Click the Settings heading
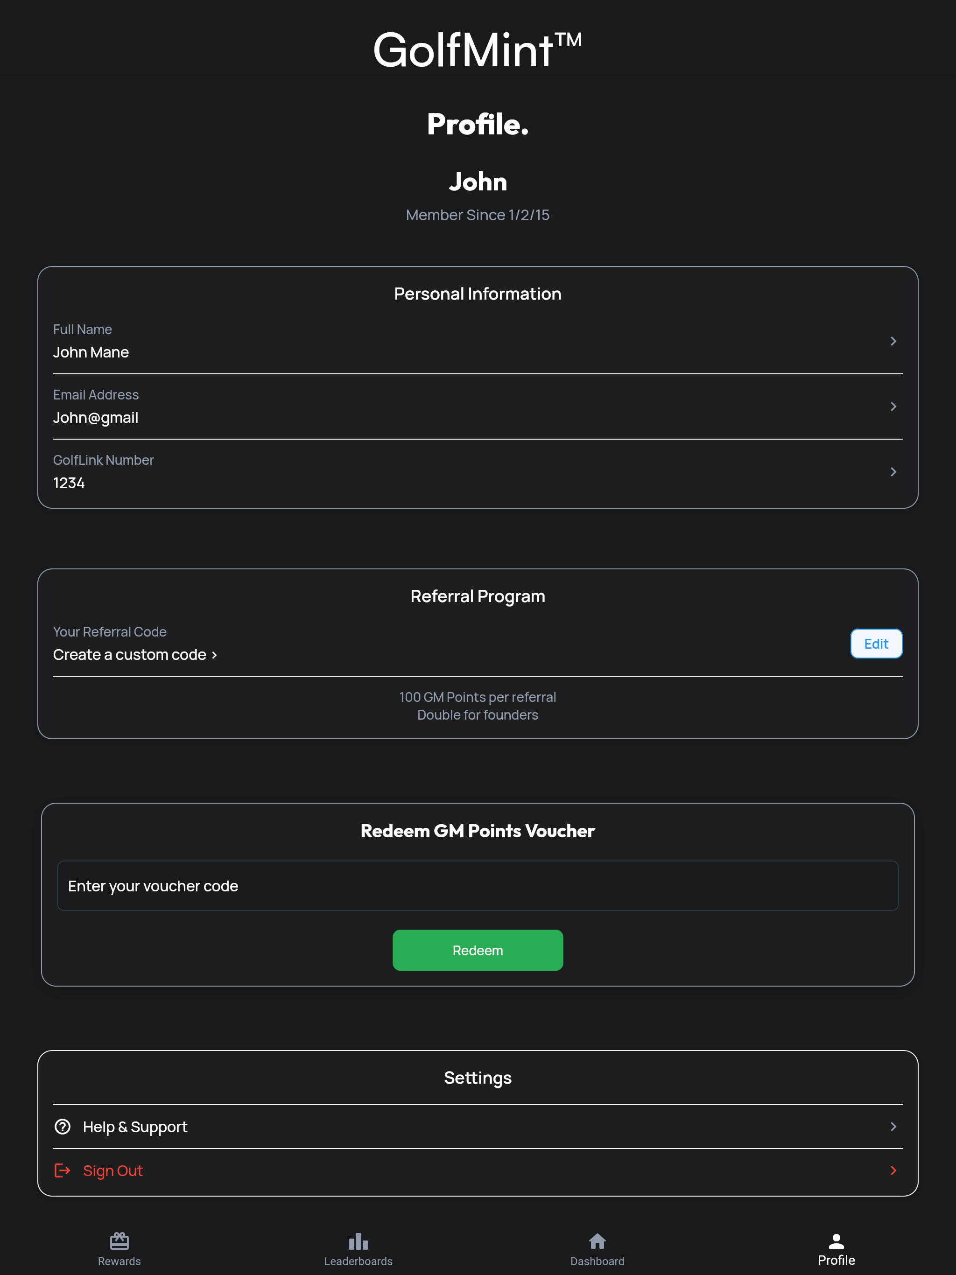956x1275 pixels. [478, 1078]
